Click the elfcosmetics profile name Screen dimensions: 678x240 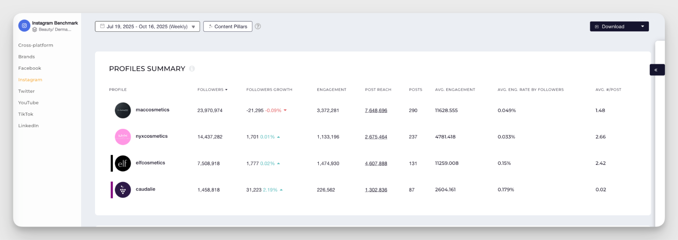[150, 163]
